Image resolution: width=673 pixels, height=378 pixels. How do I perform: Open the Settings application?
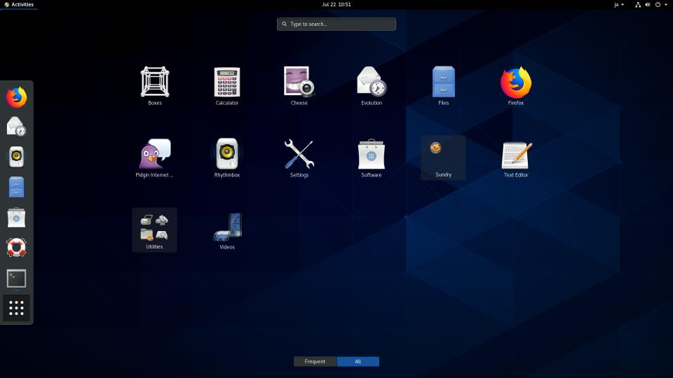point(299,157)
